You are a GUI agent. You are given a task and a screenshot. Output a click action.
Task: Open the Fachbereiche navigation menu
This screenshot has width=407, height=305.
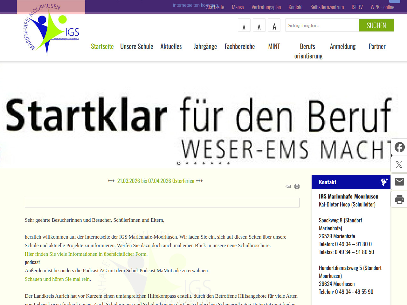240,46
